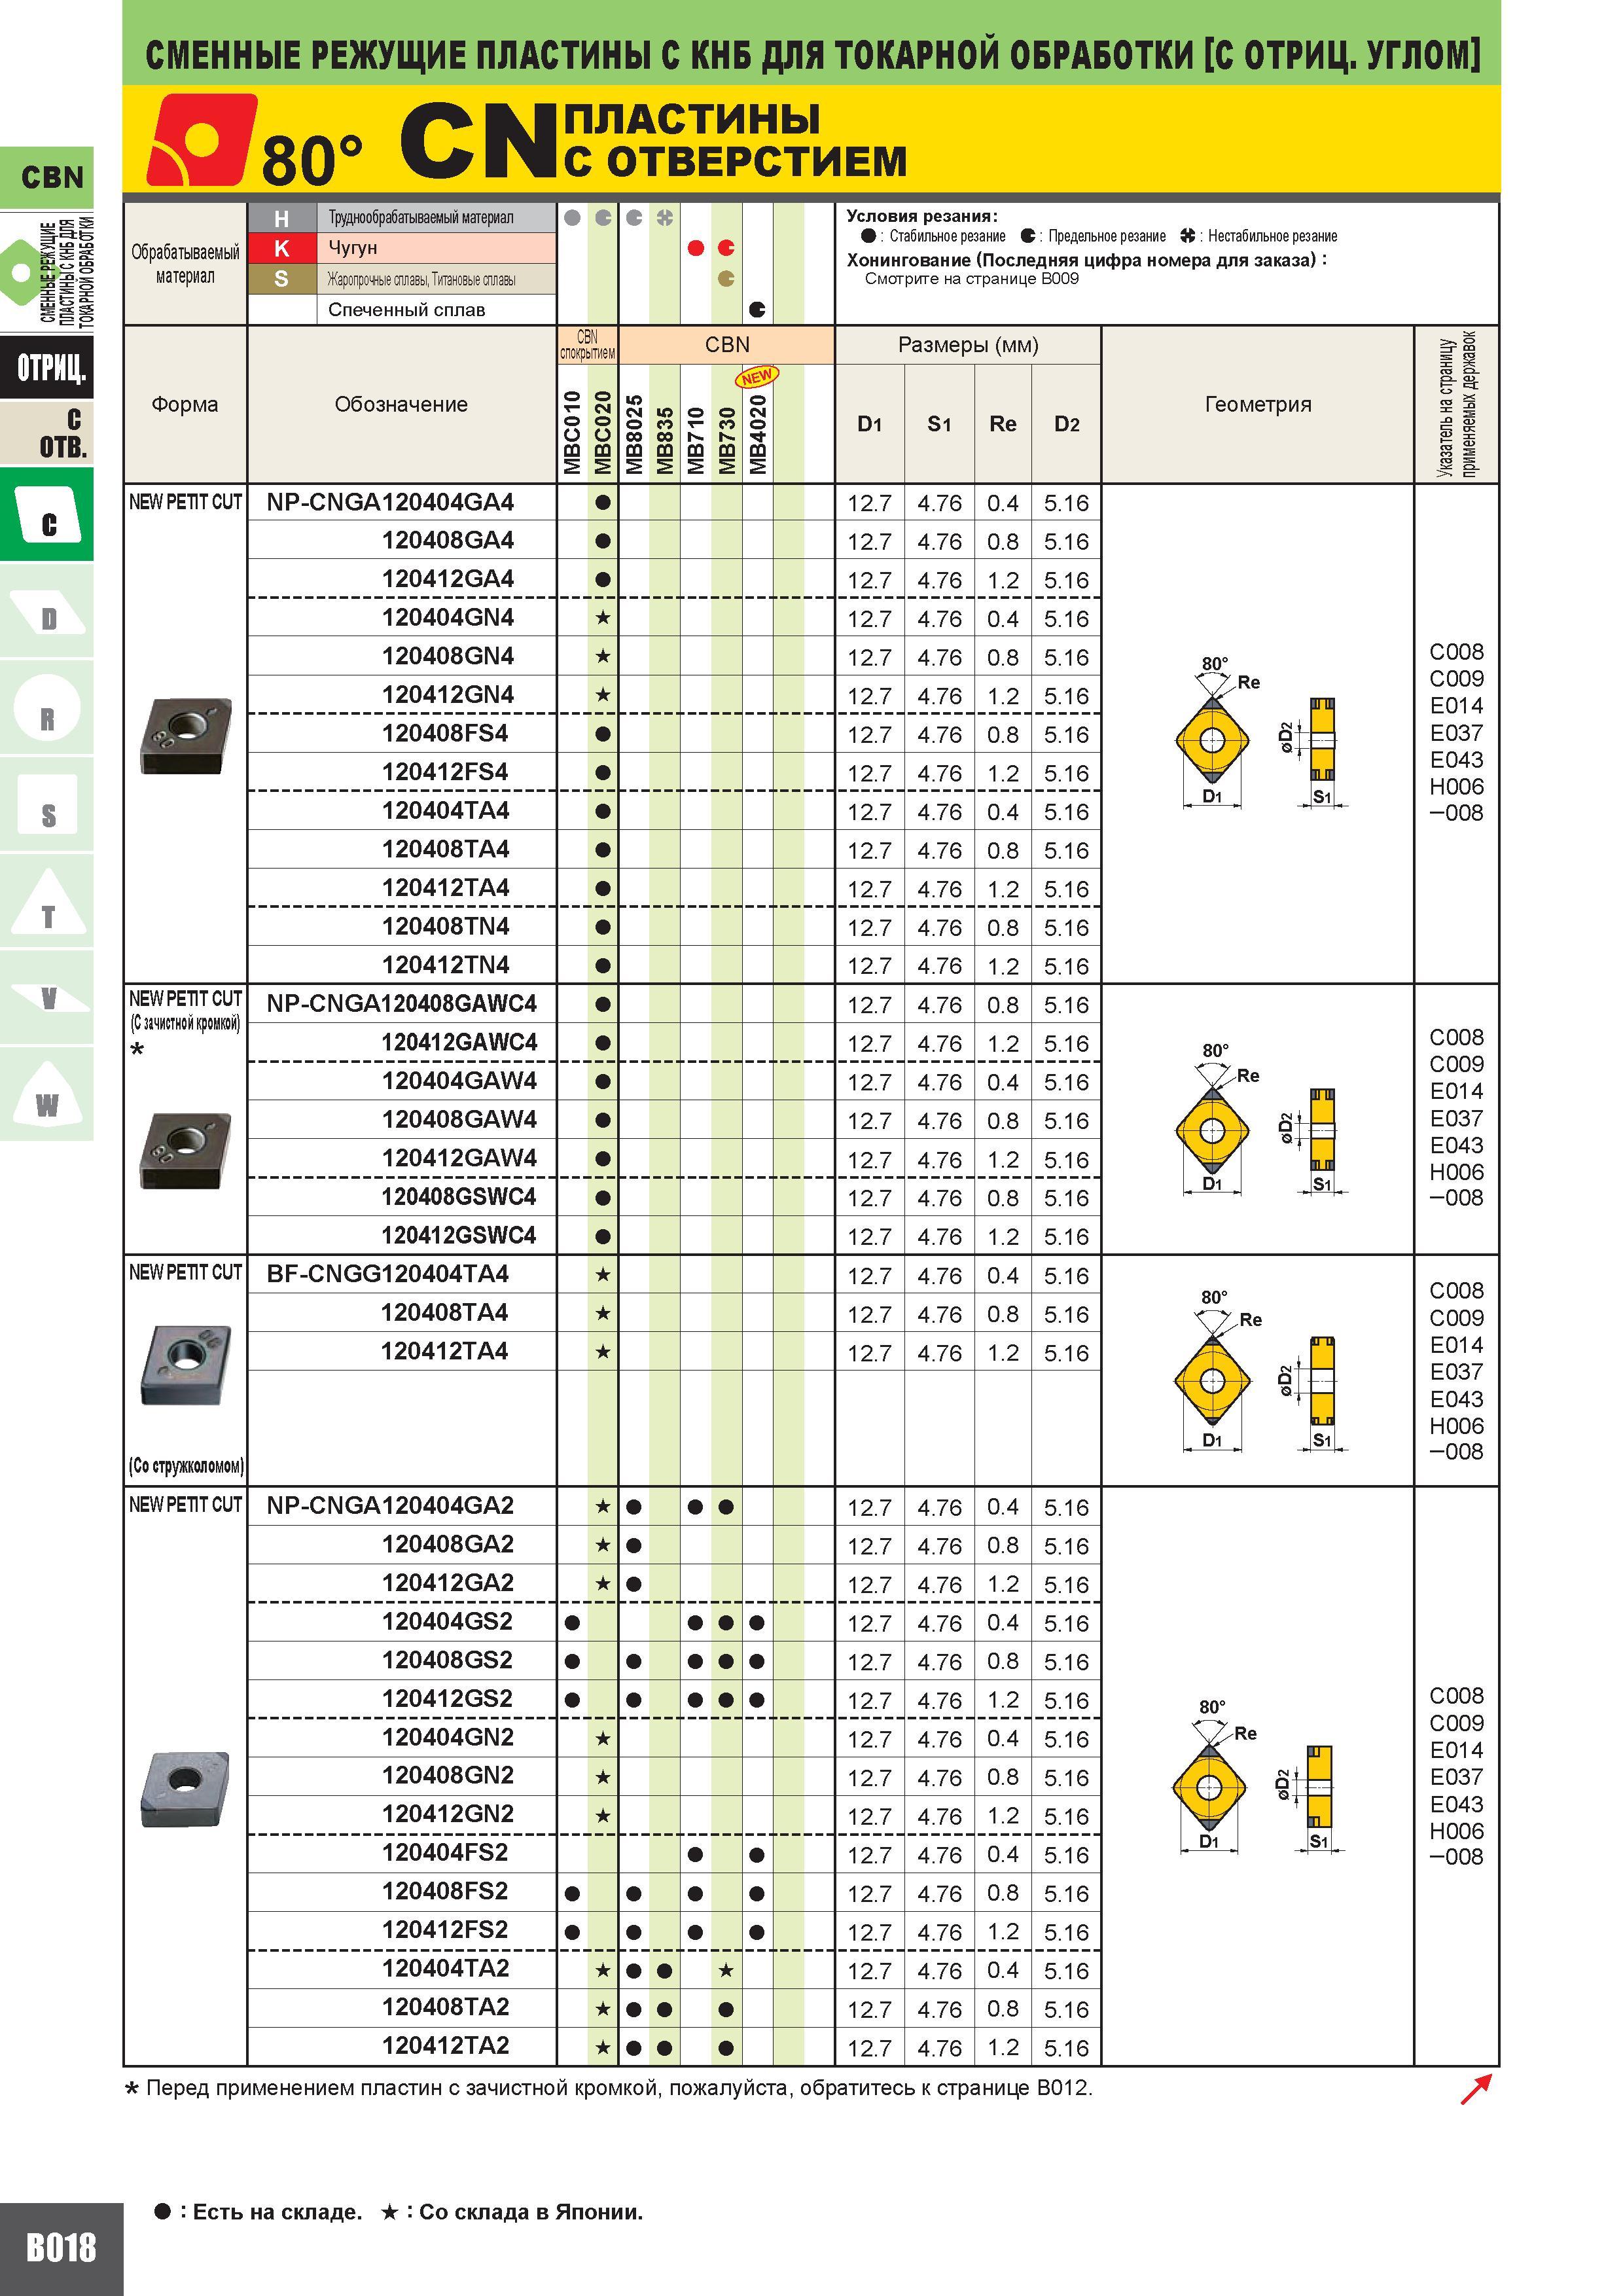Screen dimensions: 1623x2296
Task: Click the MB835 grade column header
Action: click(664, 440)
